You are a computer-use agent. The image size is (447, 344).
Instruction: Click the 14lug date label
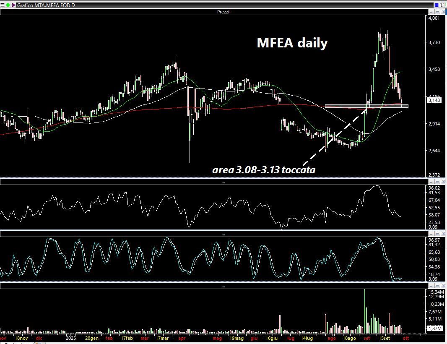[307, 338]
